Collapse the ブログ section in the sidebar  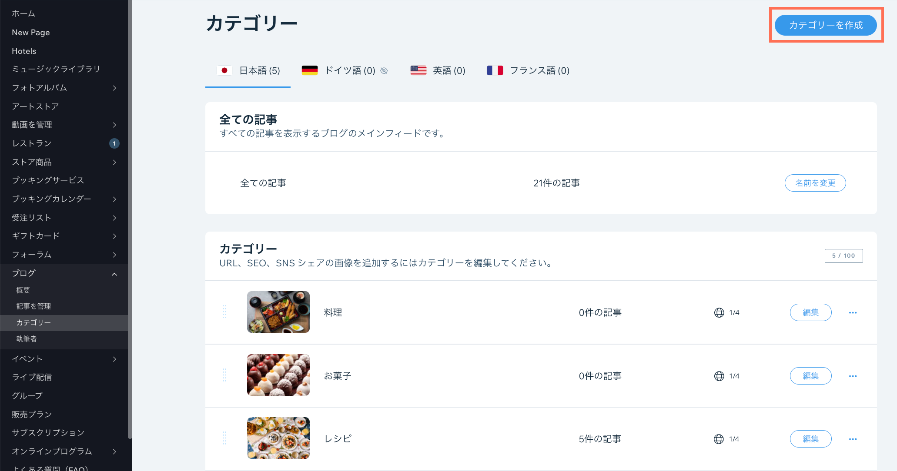pos(114,274)
